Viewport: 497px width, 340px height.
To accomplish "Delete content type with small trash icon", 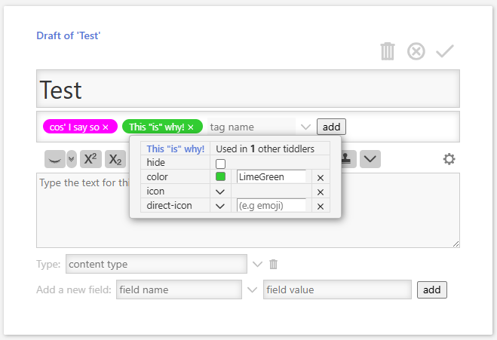I will [x=273, y=264].
